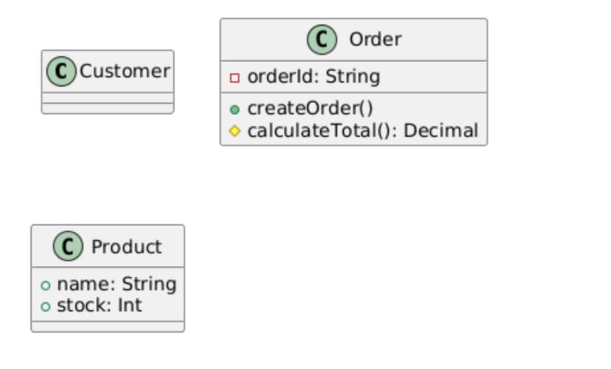Click the hollow public circle beside stock
The height and width of the screenshot is (369, 611).
pyautogui.click(x=46, y=307)
